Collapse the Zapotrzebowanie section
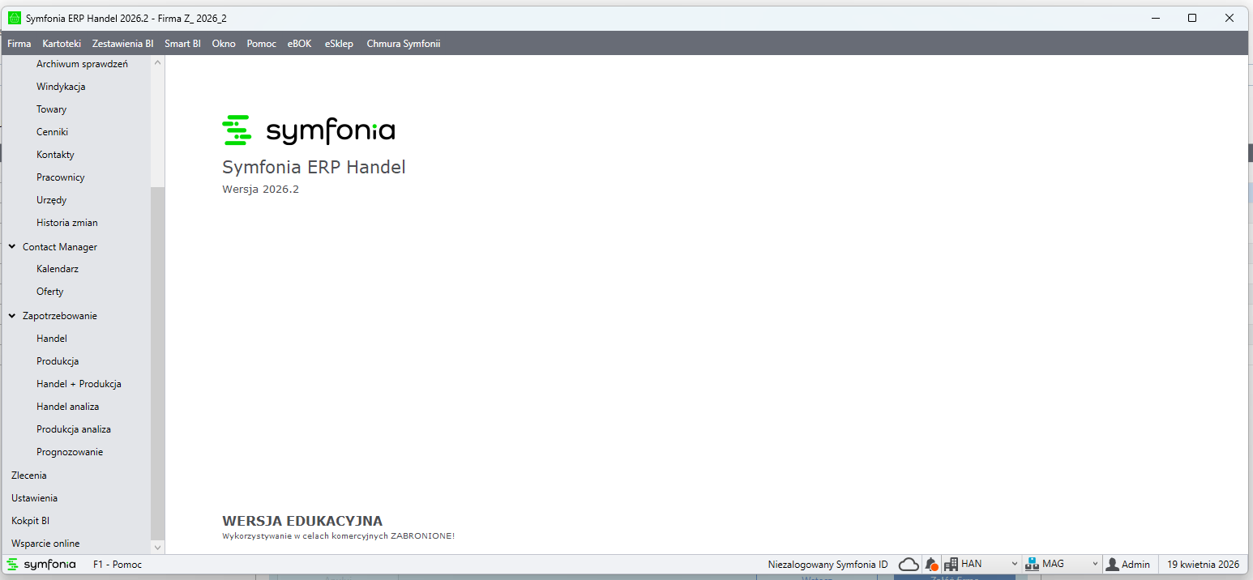Viewport: 1253px width, 580px height. [x=12, y=316]
